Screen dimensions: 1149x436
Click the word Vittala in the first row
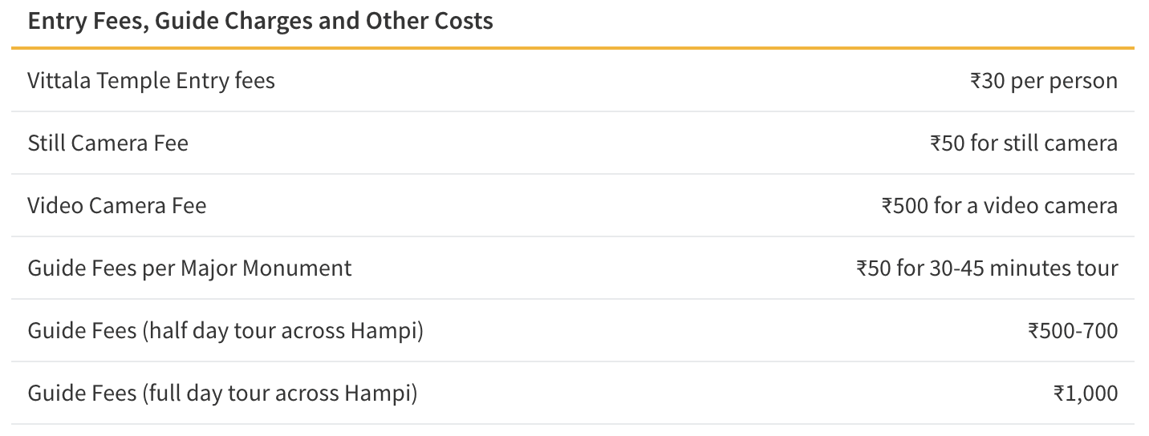[59, 80]
